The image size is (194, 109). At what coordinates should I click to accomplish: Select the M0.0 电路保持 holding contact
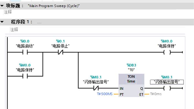pos(25,76)
